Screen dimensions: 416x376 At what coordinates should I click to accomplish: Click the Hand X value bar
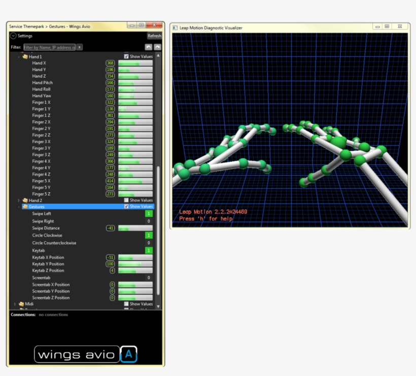pyautogui.click(x=135, y=63)
